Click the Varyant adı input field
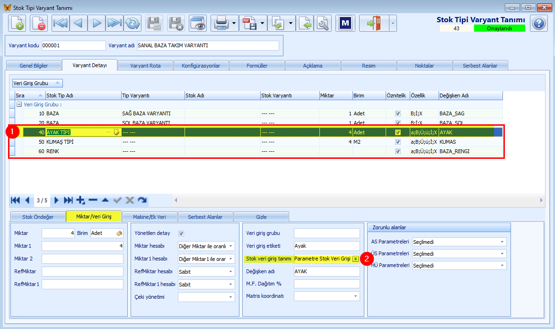This screenshot has height=329, width=555. pos(208,46)
